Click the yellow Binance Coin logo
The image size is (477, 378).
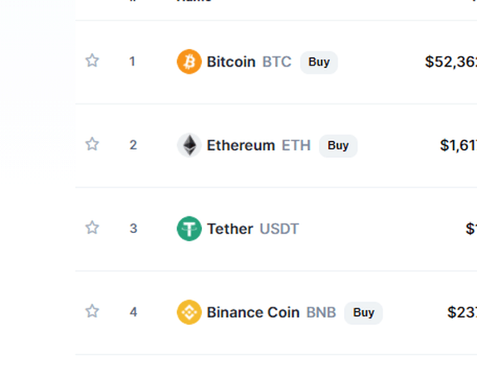tap(189, 313)
